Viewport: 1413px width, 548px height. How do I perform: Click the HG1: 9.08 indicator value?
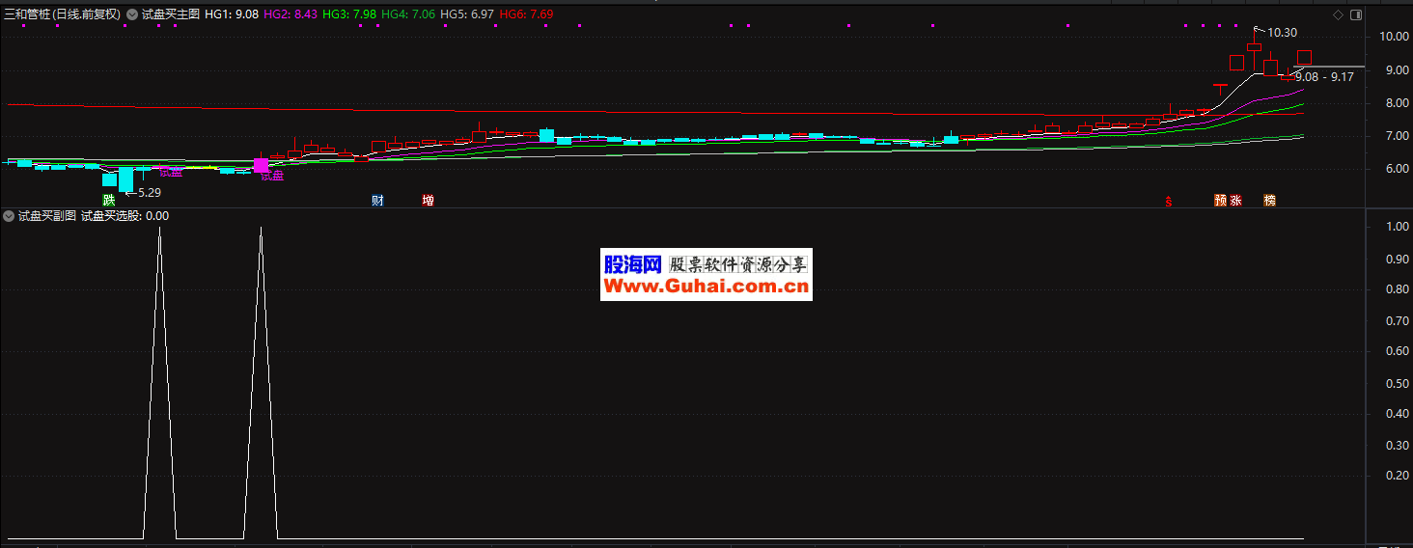click(x=232, y=14)
